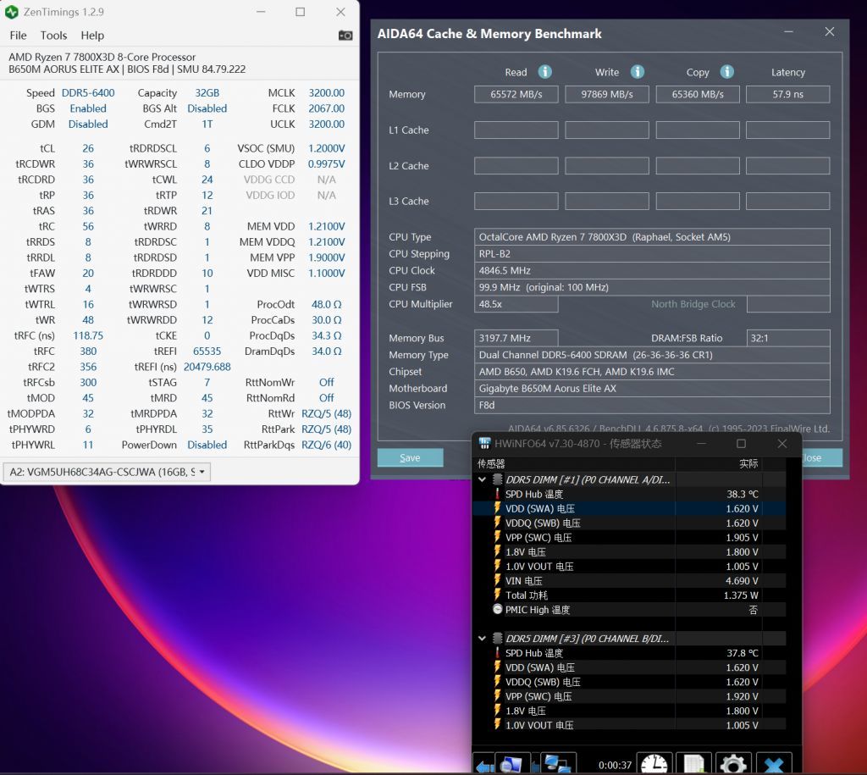Image resolution: width=867 pixels, height=775 pixels.
Task: Click the GDM Disabled value
Action: (x=88, y=124)
